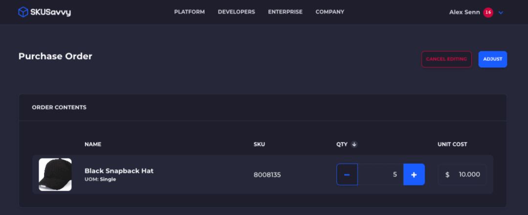
Task: Click the quantity field showing 5
Action: (x=380, y=175)
